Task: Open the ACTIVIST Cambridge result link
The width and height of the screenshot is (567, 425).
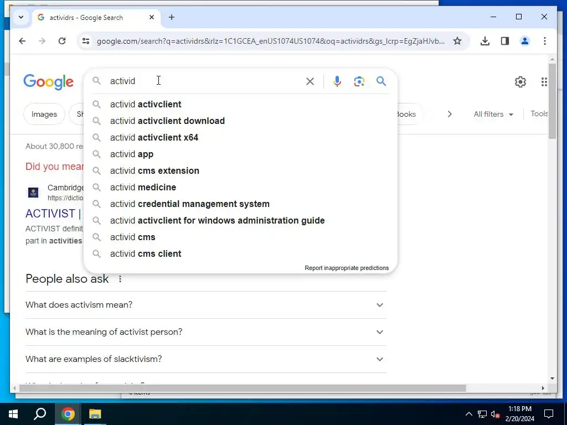Action: tap(54, 214)
